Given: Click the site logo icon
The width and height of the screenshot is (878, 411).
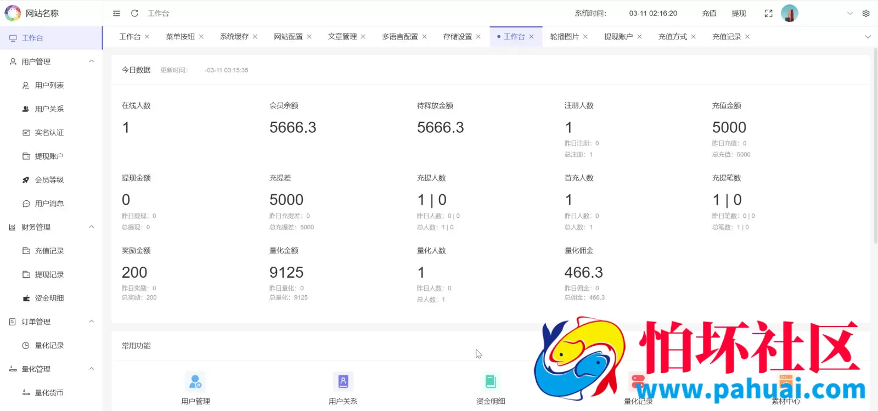Looking at the screenshot, I should click(13, 13).
